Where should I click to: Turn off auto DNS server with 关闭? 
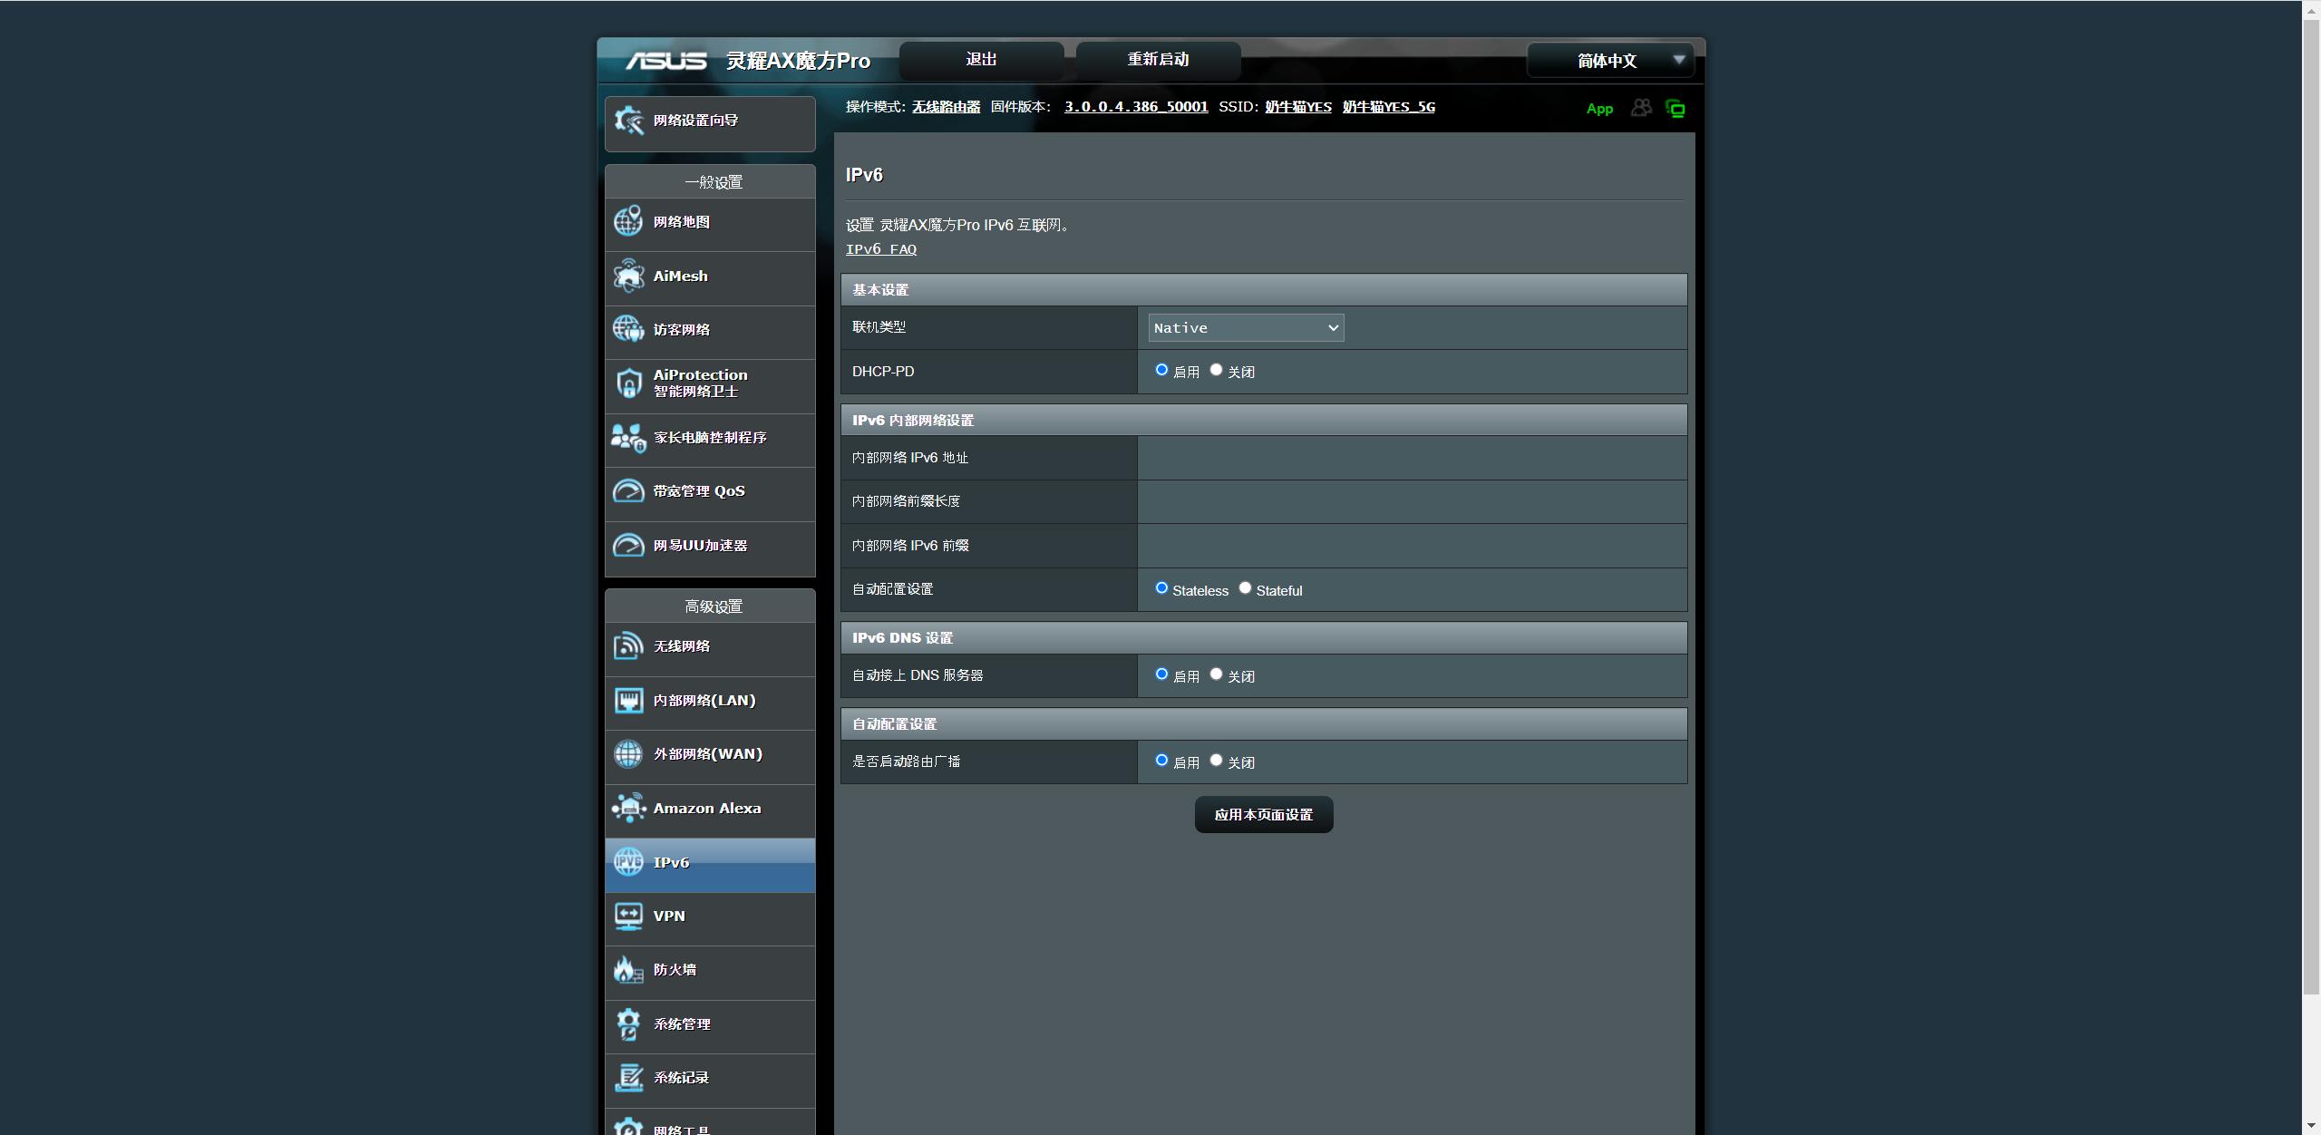pyautogui.click(x=1216, y=674)
